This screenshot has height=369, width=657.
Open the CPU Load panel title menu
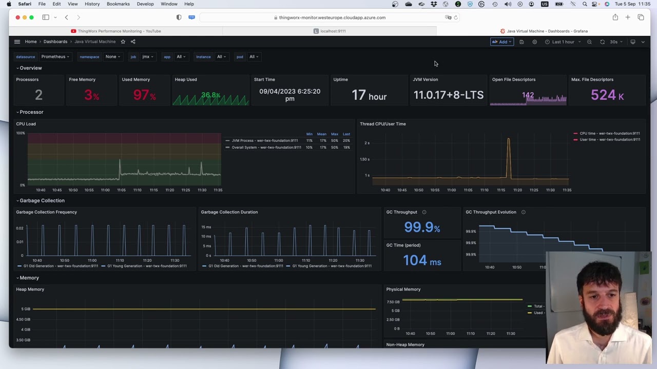coord(26,124)
